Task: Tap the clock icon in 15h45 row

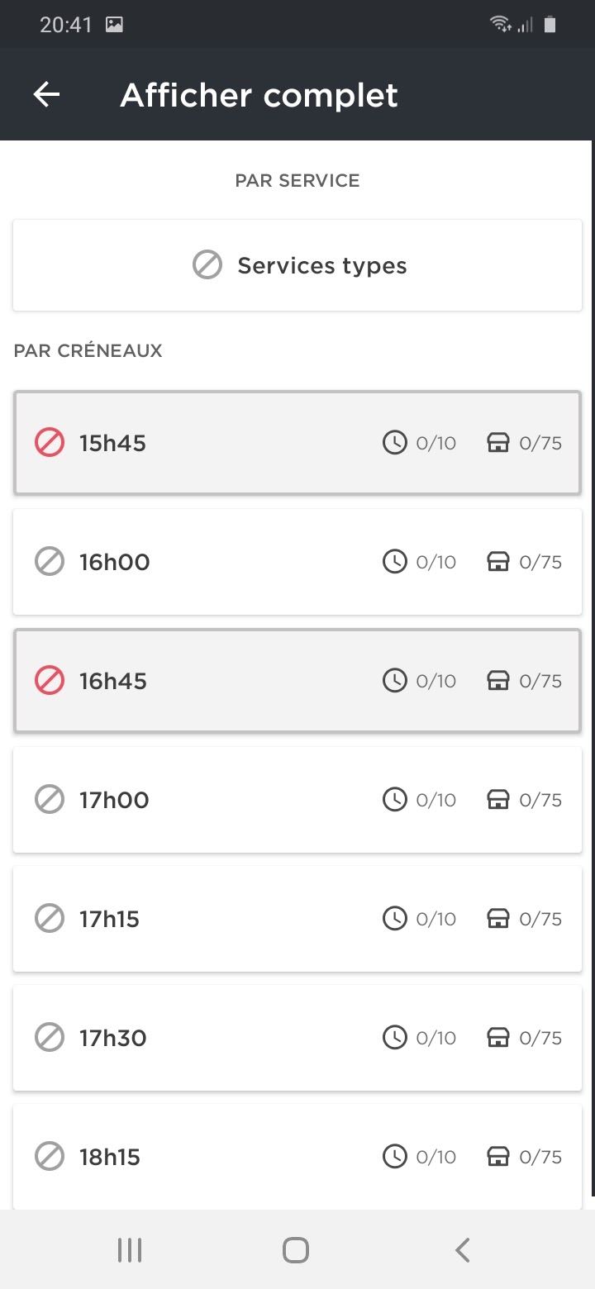Action: 395,443
